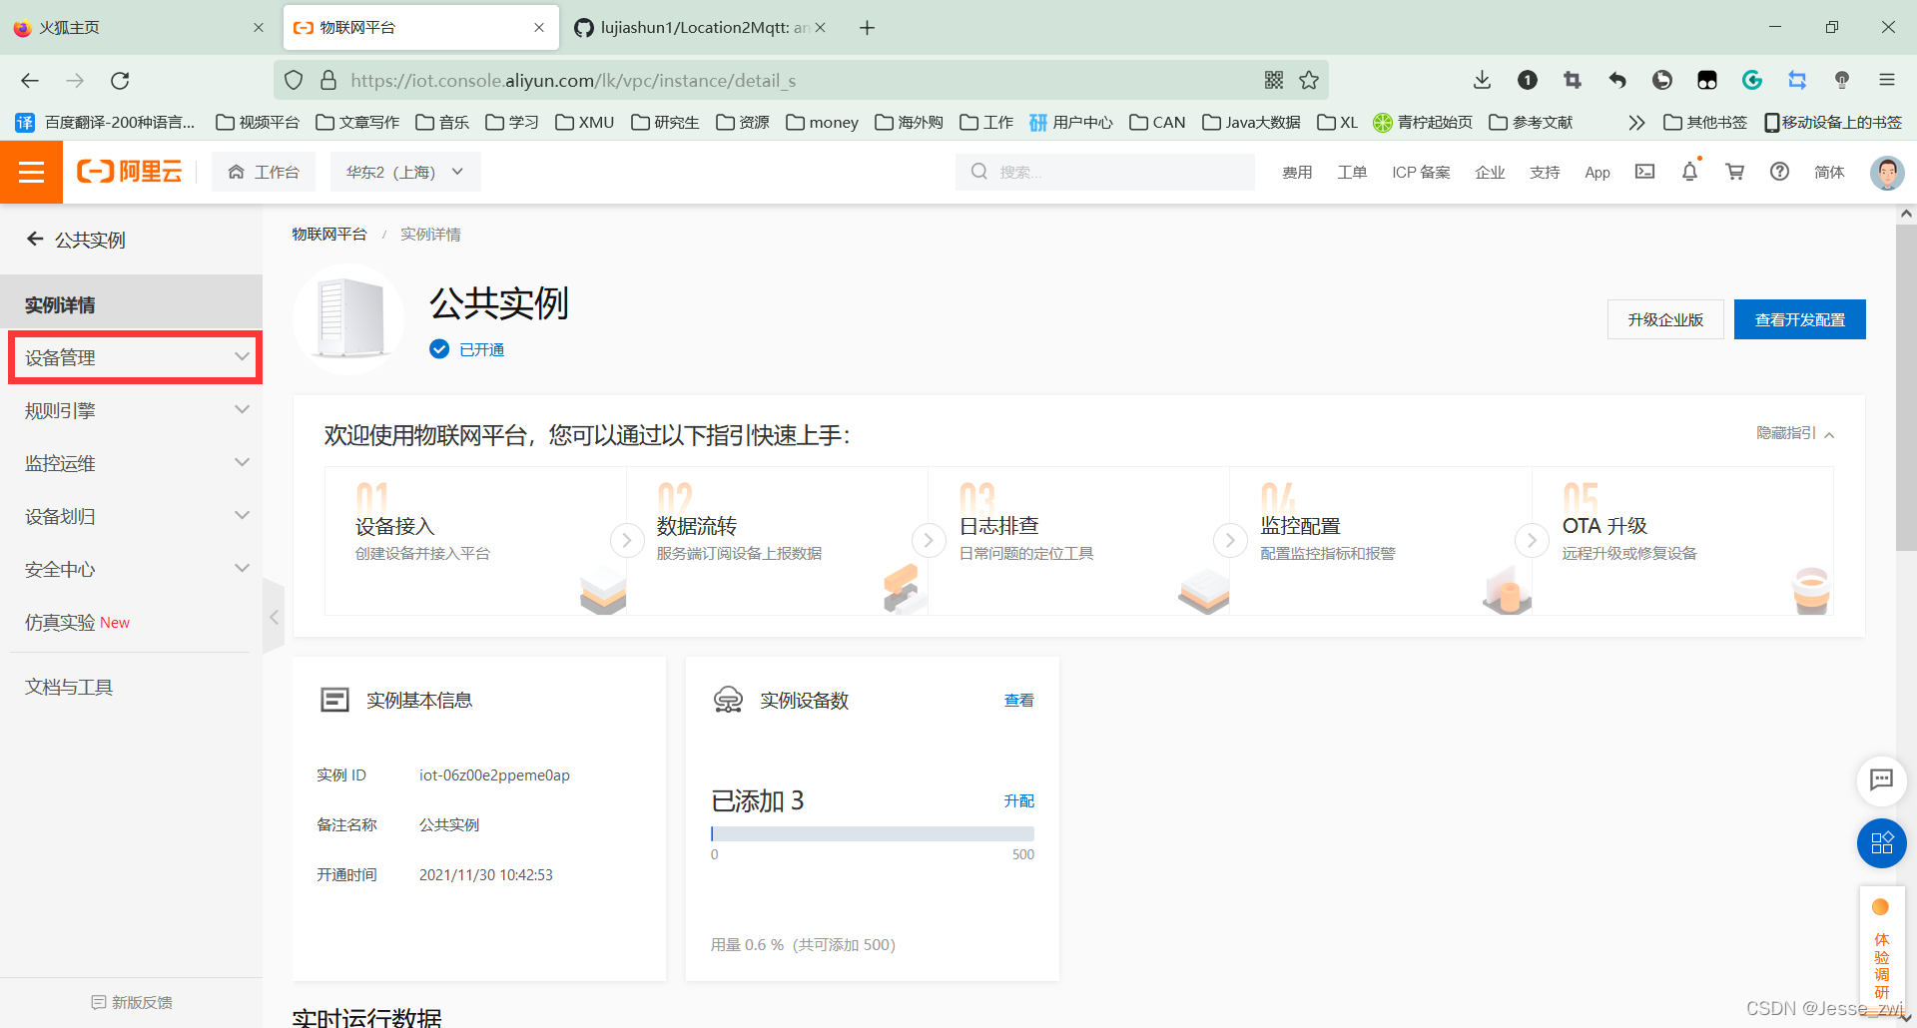Viewport: 1917px width, 1028px height.
Task: Click the 查看开发配置 button
Action: (x=1799, y=319)
